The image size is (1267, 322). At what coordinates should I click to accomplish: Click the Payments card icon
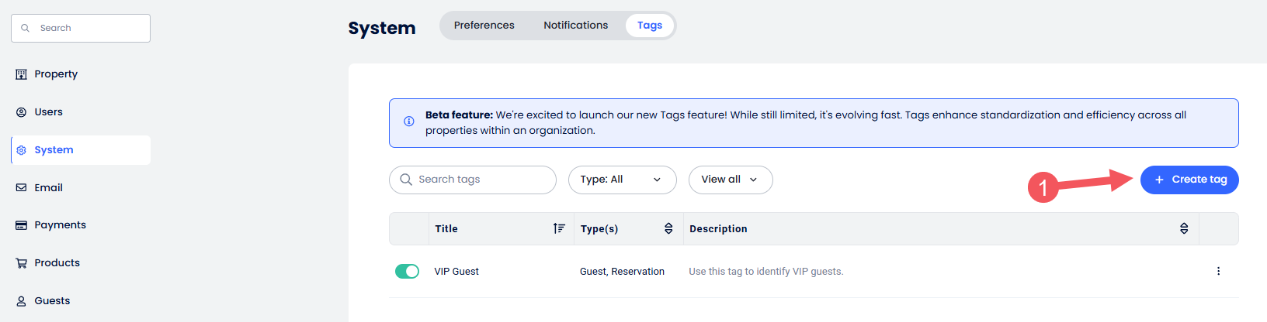(22, 225)
